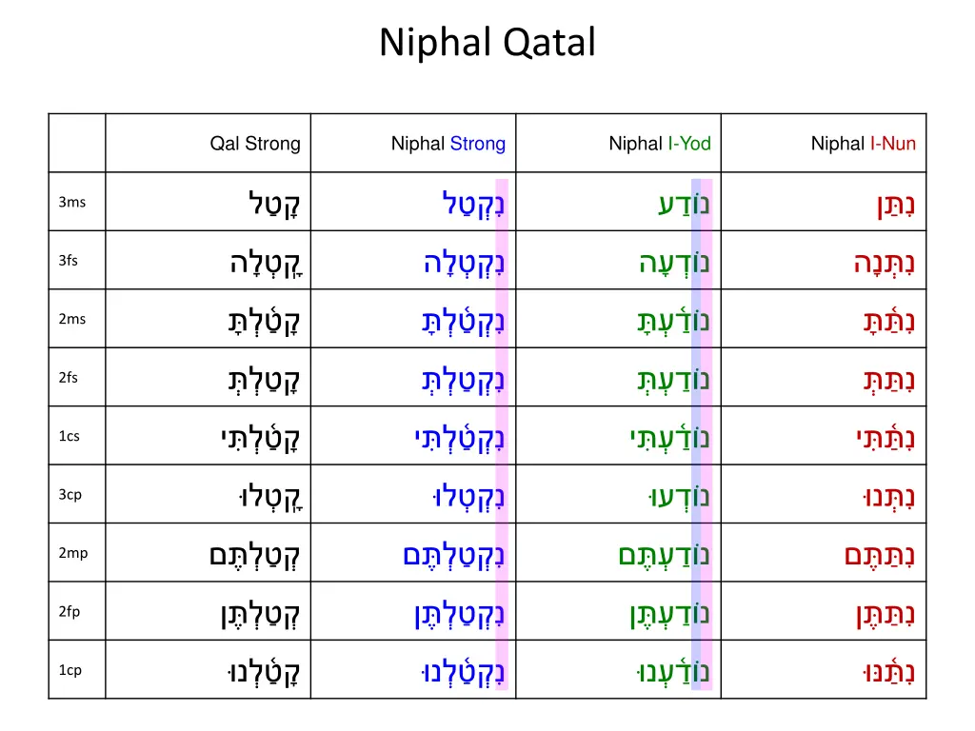Click the '3fs' row label
Image resolution: width=975 pixels, height=731 pixels.
[x=69, y=261]
